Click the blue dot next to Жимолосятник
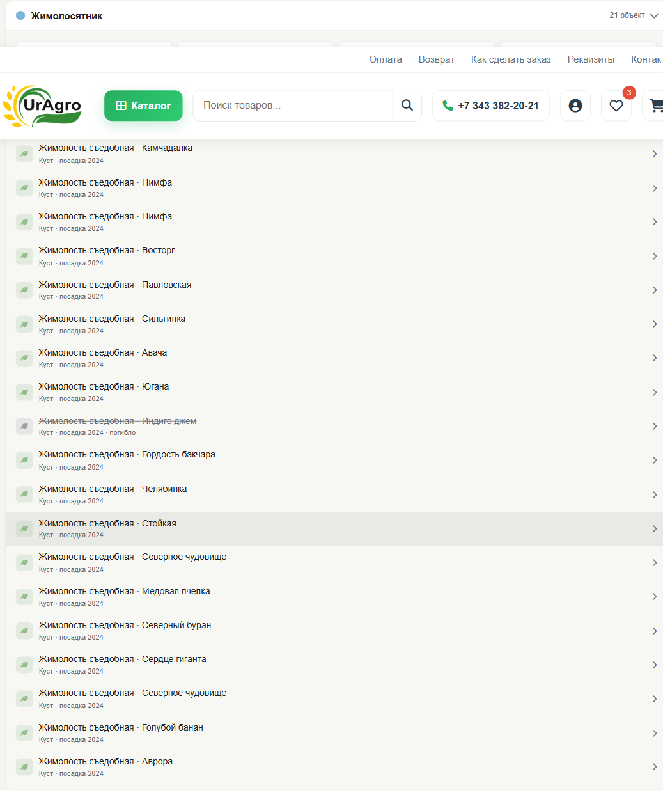 [x=20, y=15]
